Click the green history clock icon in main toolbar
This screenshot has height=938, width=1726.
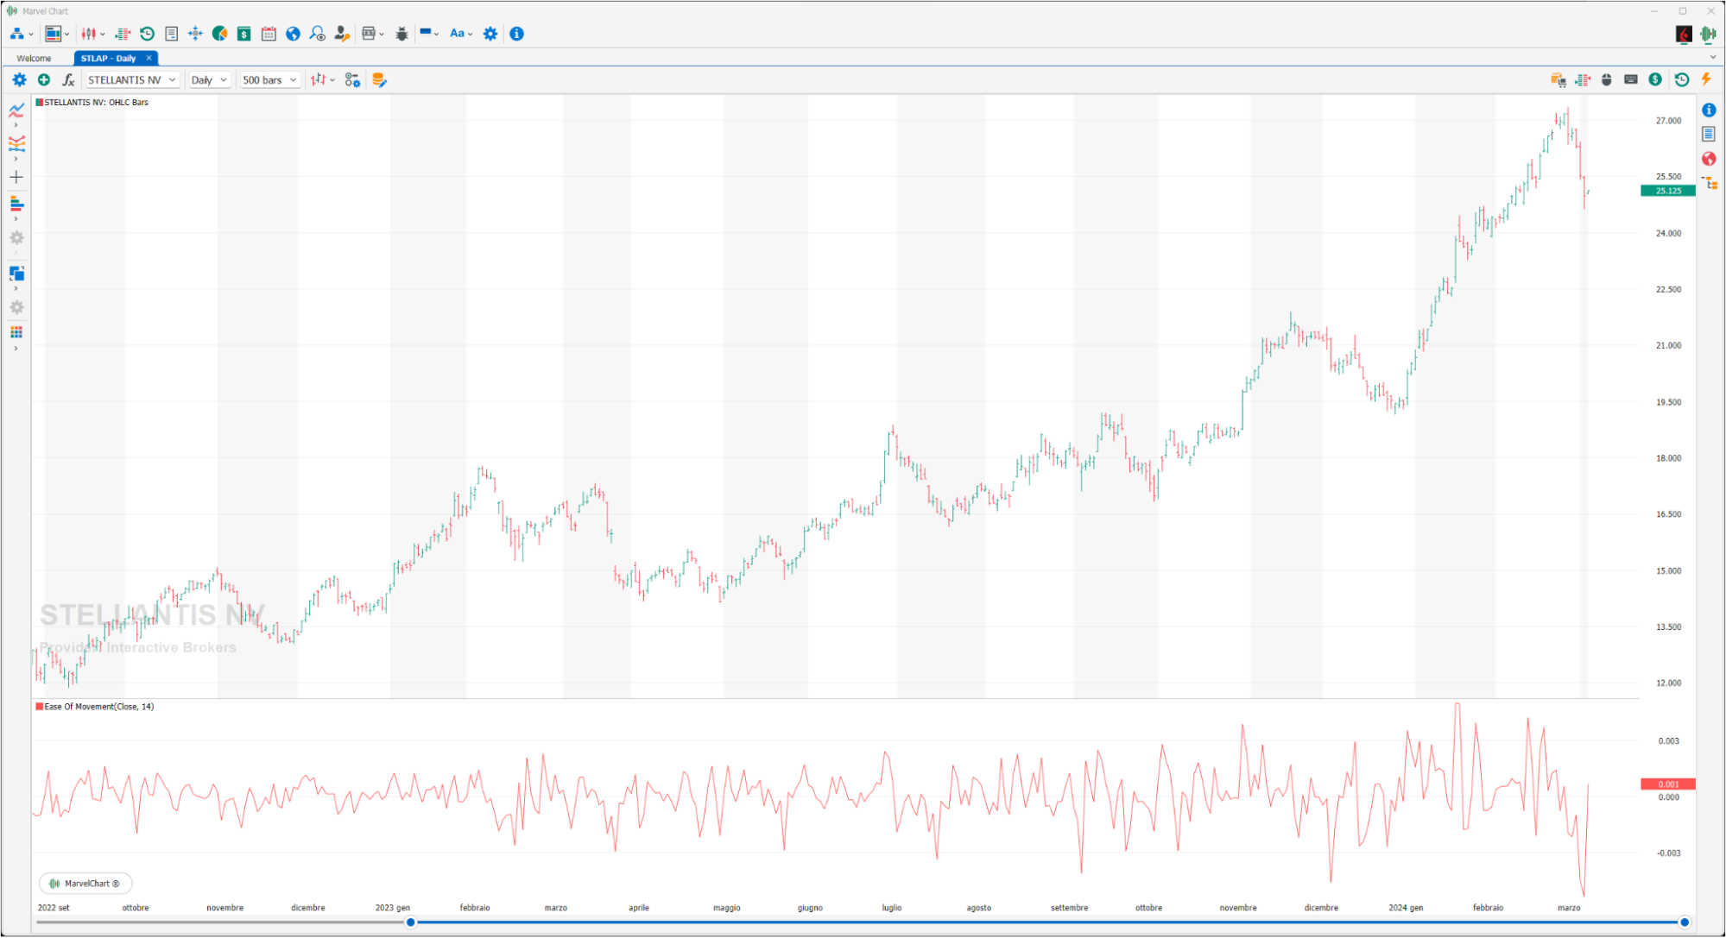147,34
